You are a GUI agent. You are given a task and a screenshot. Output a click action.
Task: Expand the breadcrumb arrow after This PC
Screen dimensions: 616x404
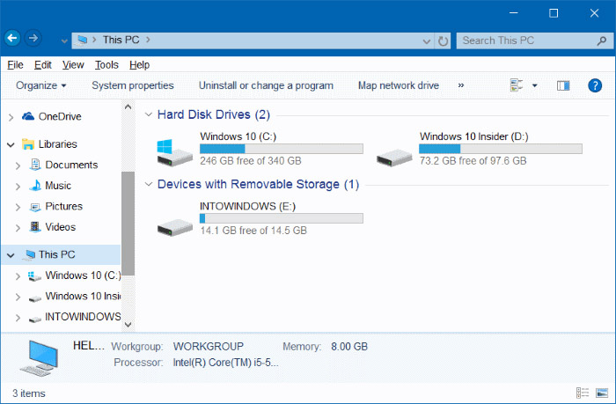pyautogui.click(x=148, y=40)
